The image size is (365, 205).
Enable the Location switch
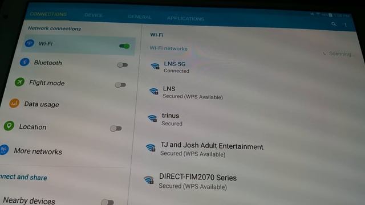(x=116, y=128)
